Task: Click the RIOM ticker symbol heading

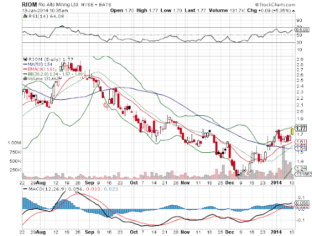Action: click(x=29, y=4)
